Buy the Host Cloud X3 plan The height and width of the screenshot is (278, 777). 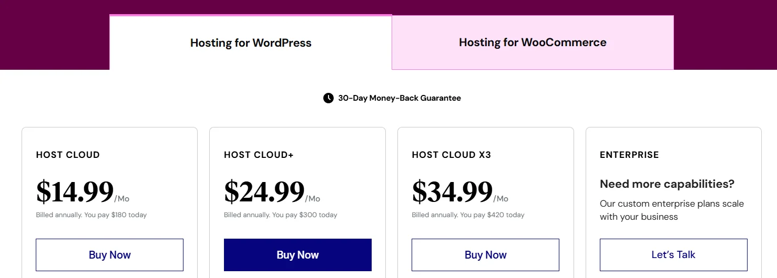(485, 255)
